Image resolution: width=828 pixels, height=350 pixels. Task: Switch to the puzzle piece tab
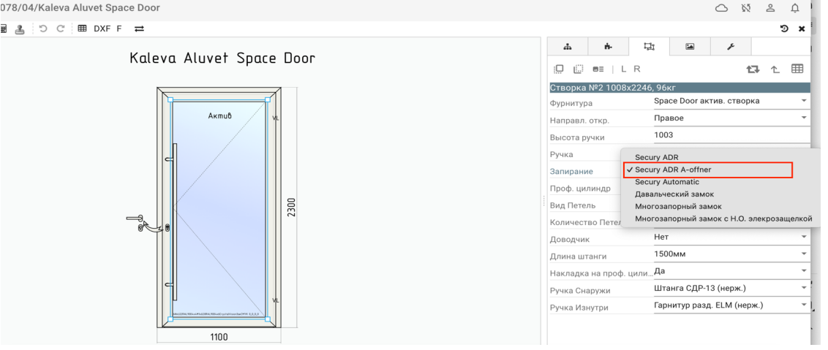pos(609,47)
